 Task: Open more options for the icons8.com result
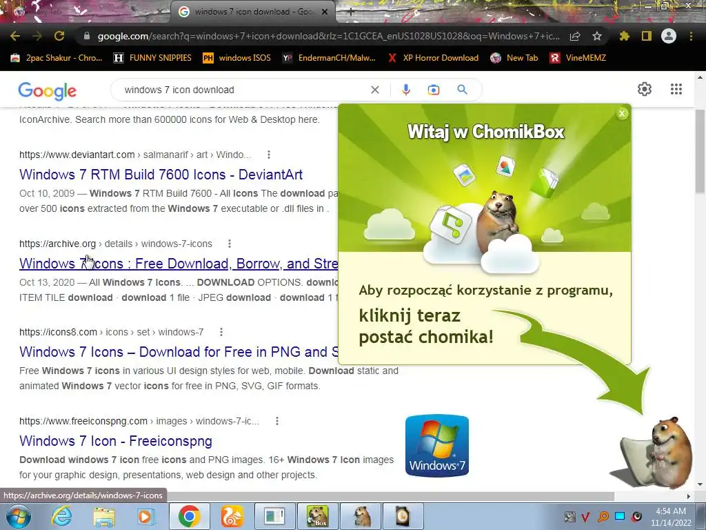coord(221,332)
